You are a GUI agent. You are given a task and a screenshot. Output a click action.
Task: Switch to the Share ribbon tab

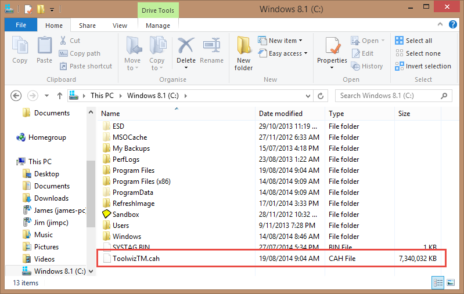pos(87,26)
